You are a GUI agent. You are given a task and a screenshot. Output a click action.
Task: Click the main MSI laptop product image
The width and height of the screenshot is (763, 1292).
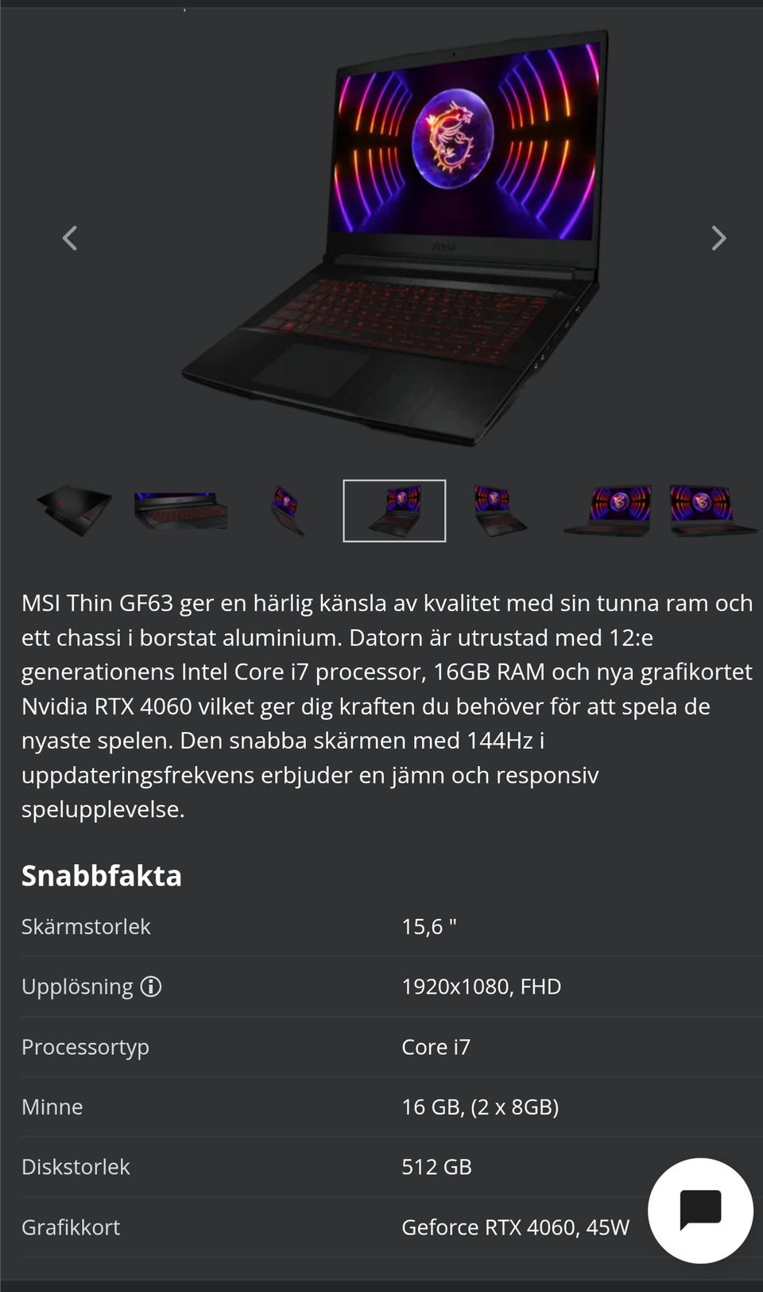coord(395,237)
